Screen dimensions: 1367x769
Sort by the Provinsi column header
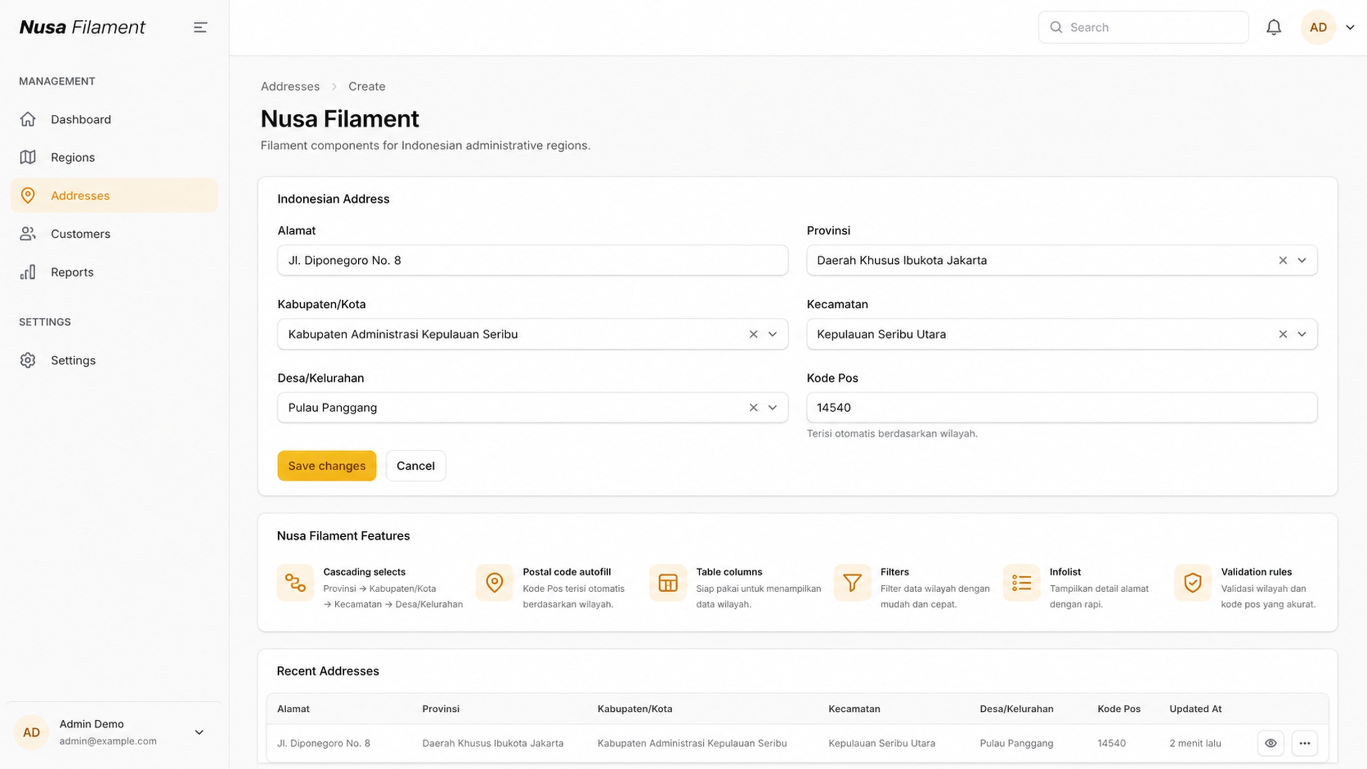coord(441,709)
